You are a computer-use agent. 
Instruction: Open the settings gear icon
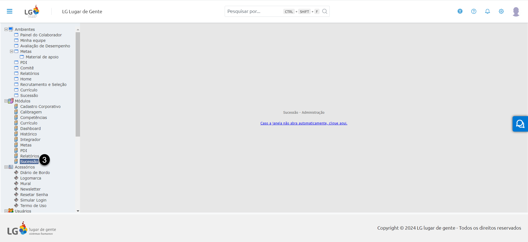[x=501, y=11]
